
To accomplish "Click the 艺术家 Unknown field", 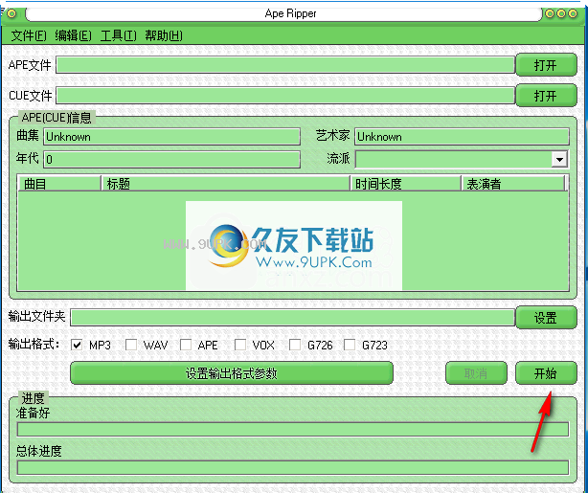I will point(462,137).
